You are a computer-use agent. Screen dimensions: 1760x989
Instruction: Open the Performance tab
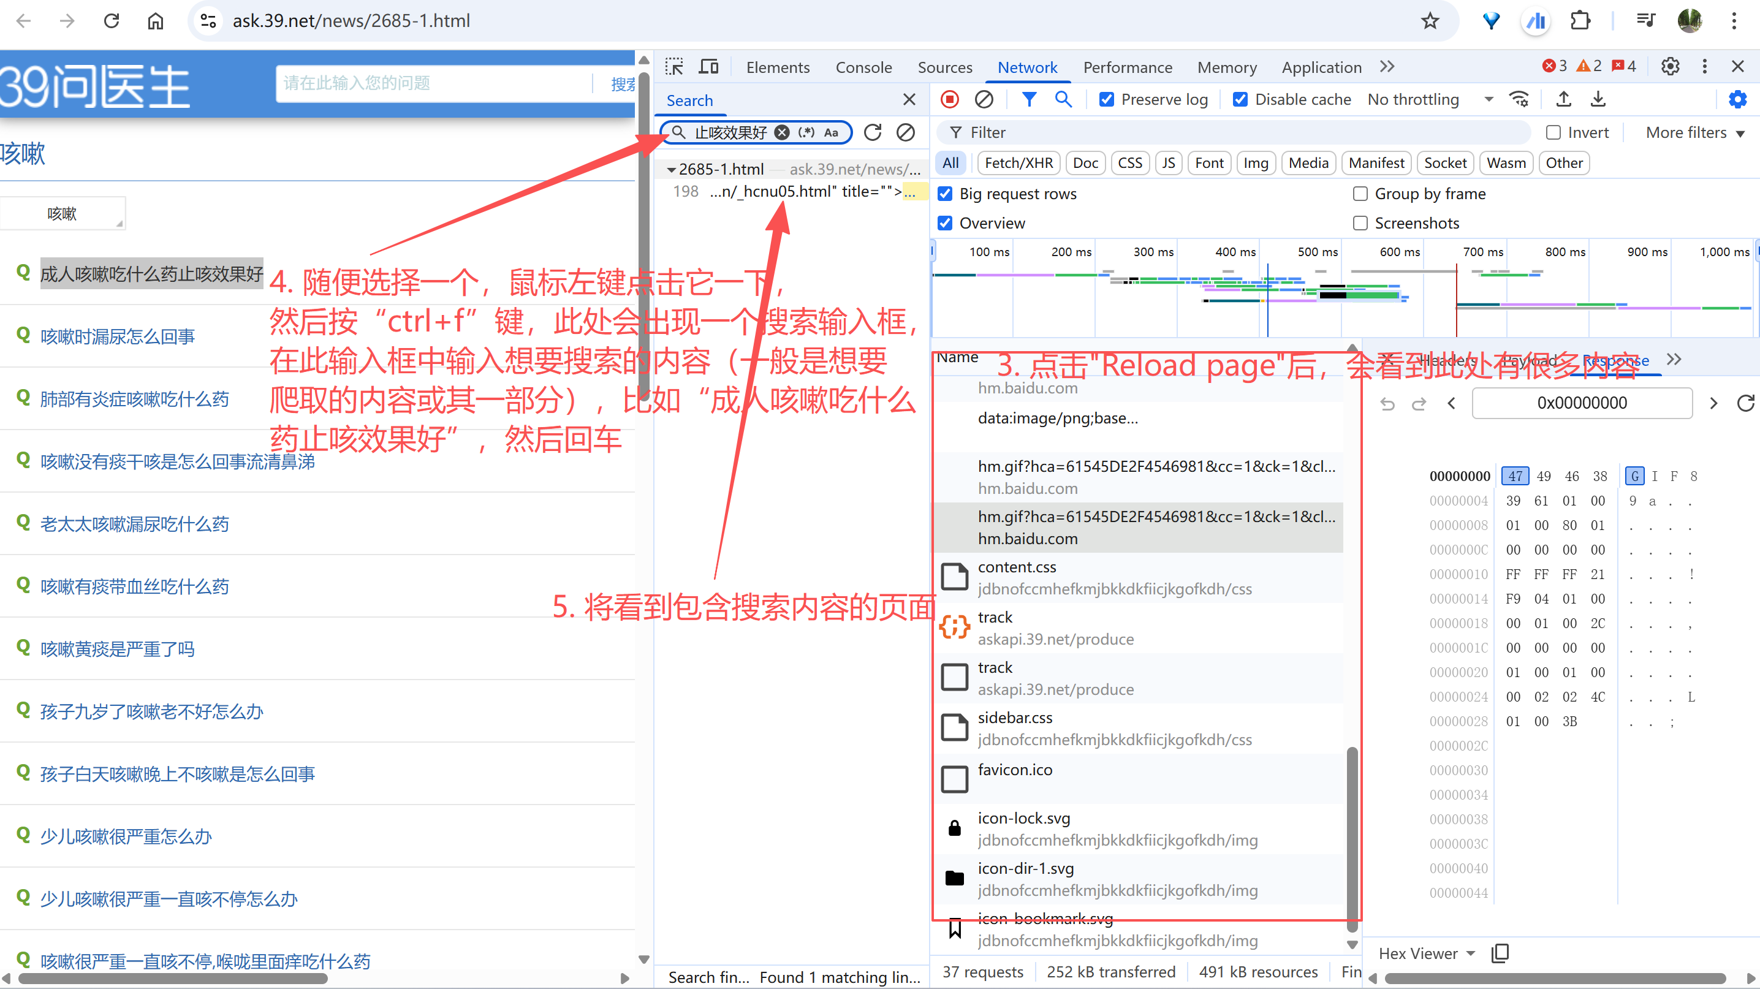[1128, 67]
